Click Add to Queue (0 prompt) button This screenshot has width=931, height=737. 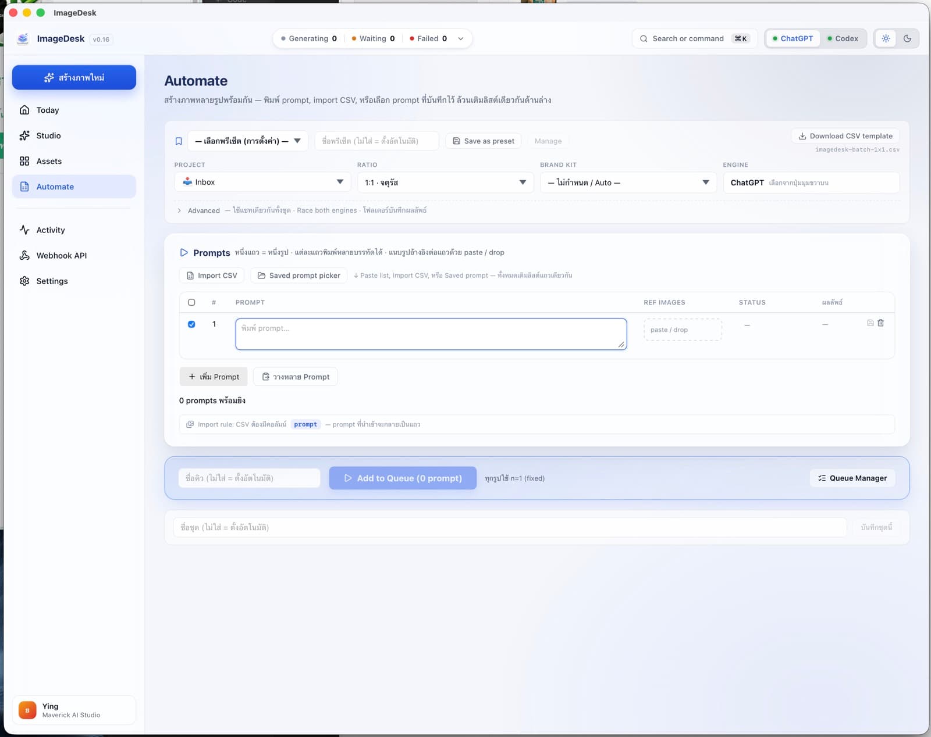pyautogui.click(x=403, y=478)
